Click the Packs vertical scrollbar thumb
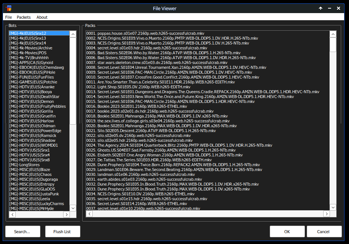This screenshot has width=349, height=244. point(333,45)
